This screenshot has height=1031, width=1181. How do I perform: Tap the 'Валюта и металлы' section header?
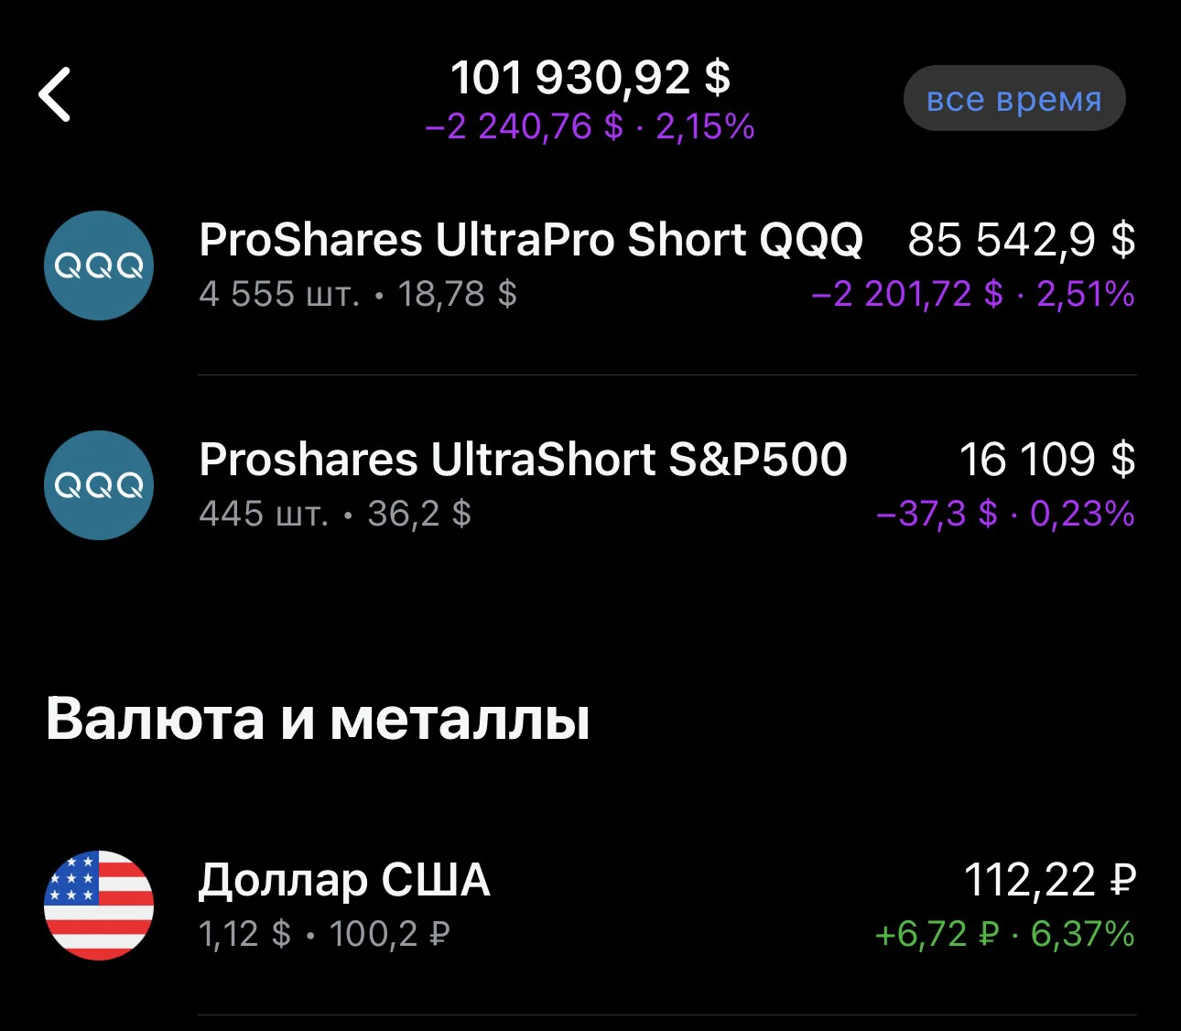point(318,719)
